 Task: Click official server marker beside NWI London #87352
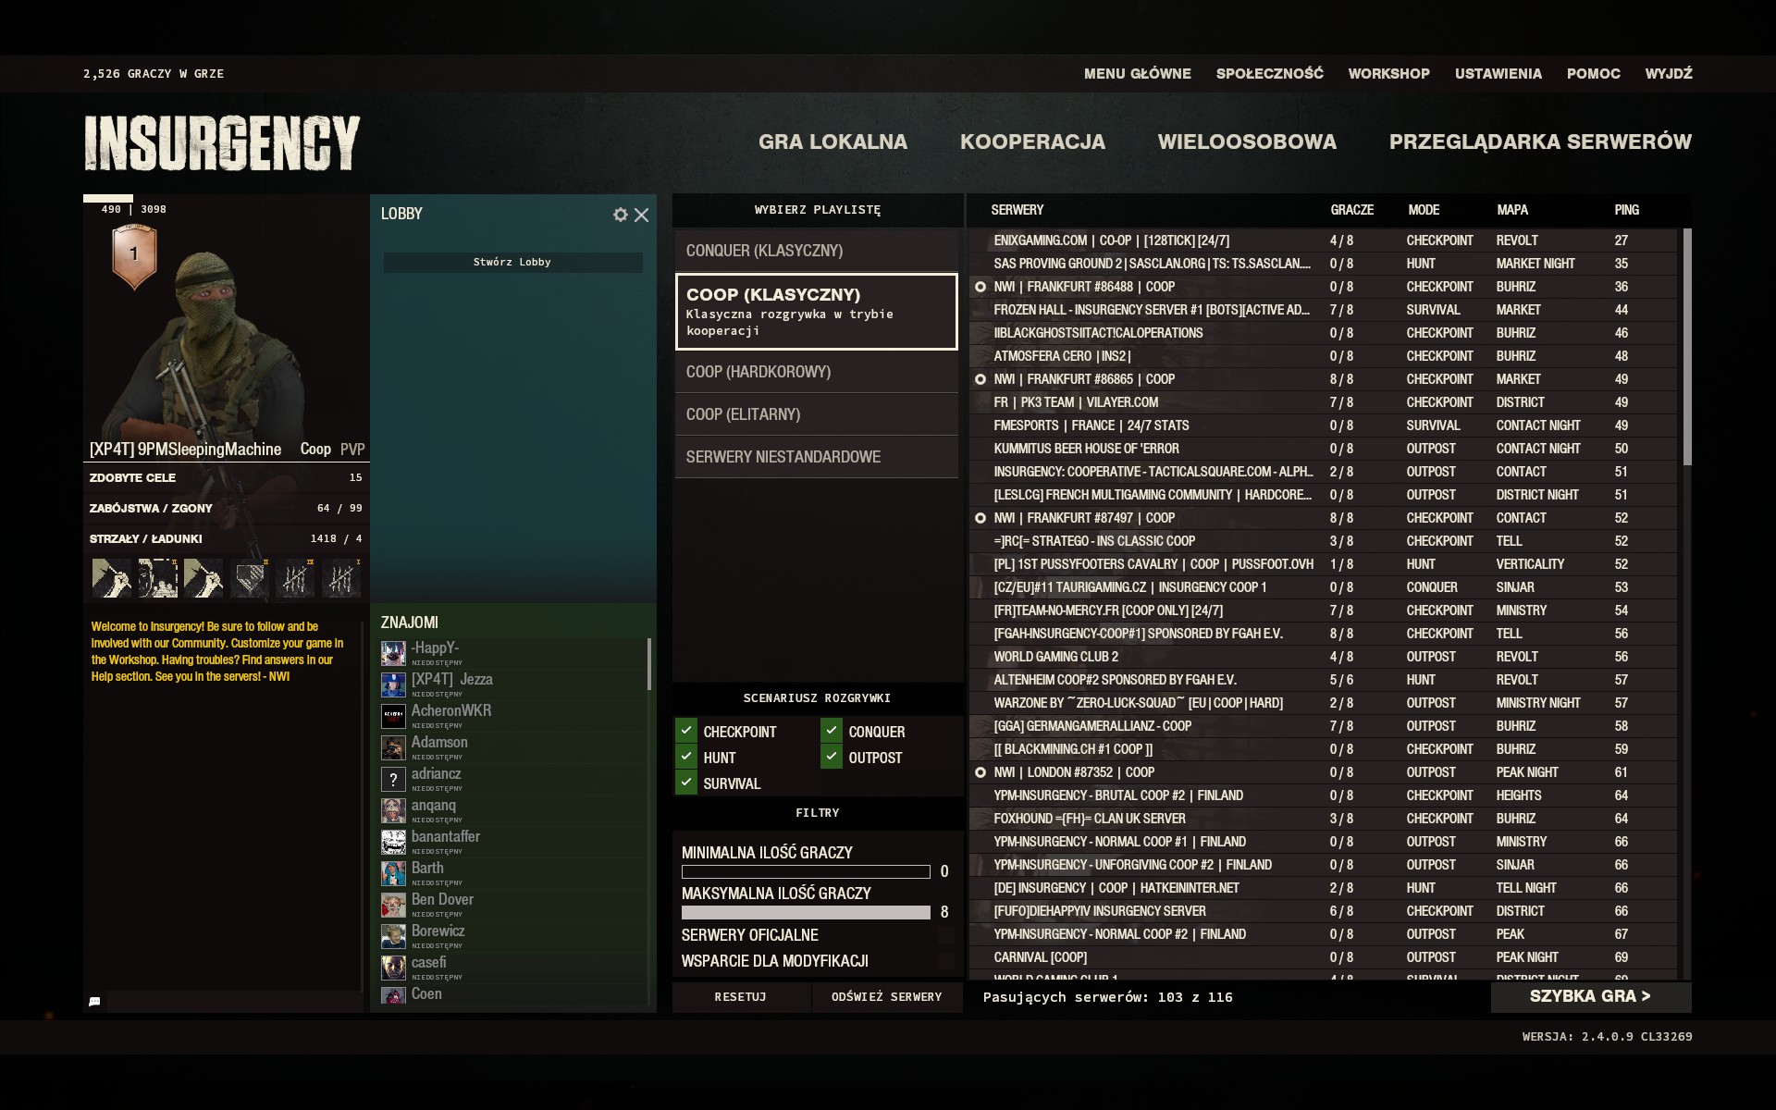tap(980, 772)
